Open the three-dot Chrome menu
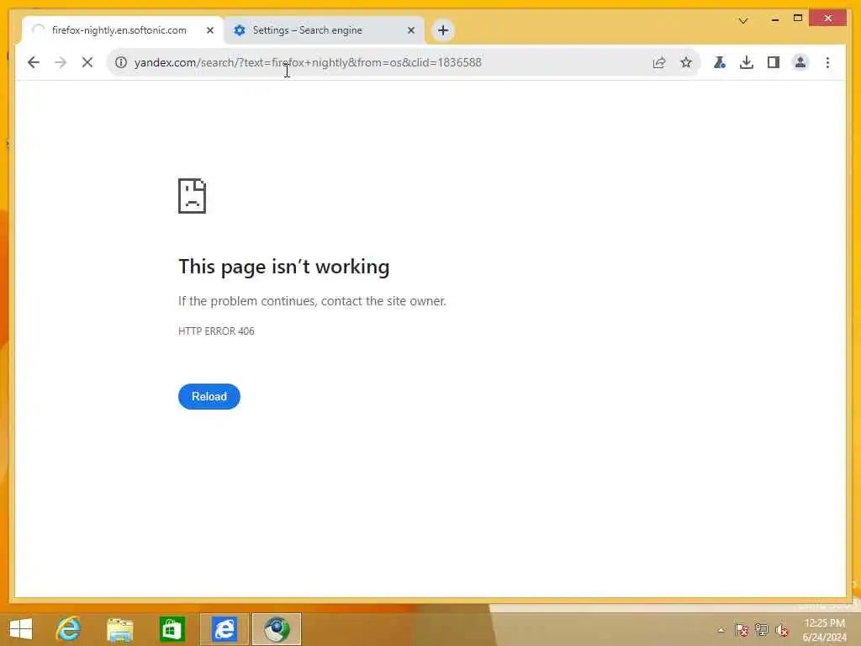Screen dimensions: 861x646 click(x=827, y=62)
